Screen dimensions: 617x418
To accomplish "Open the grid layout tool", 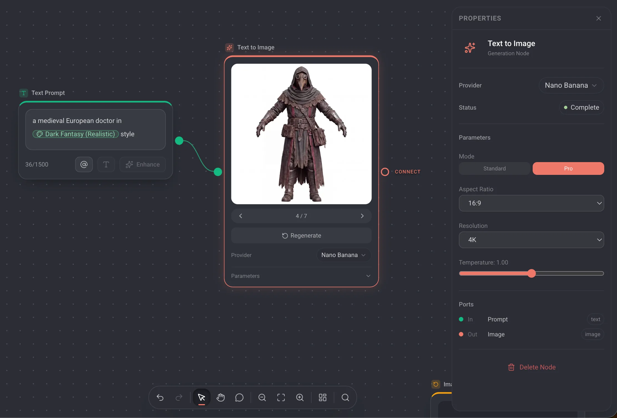I will (323, 397).
